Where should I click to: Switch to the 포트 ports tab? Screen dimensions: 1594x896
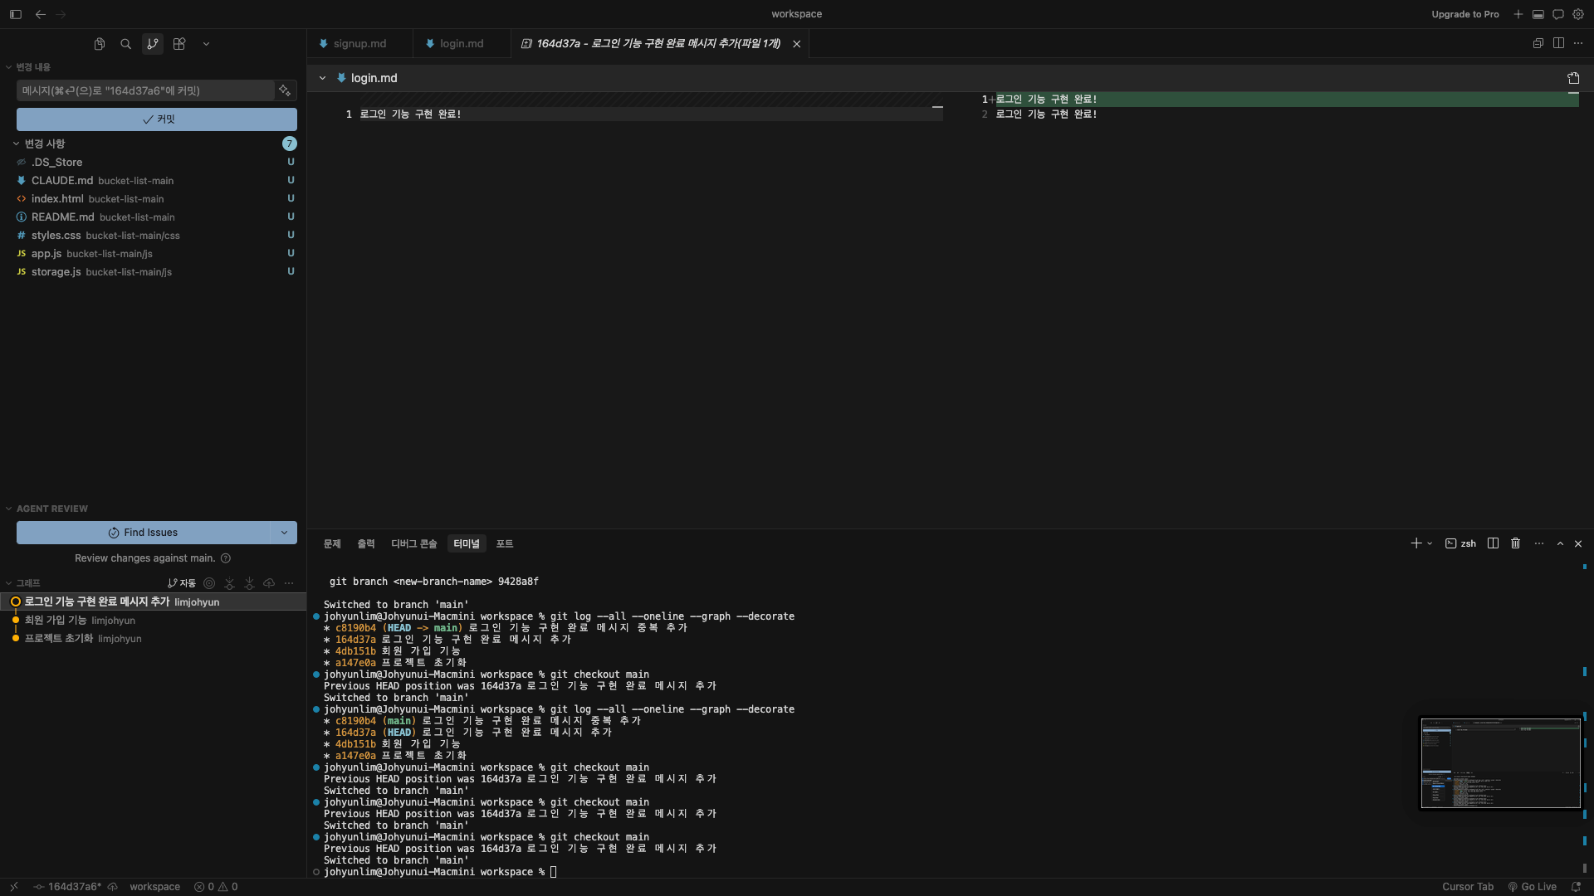coord(505,544)
